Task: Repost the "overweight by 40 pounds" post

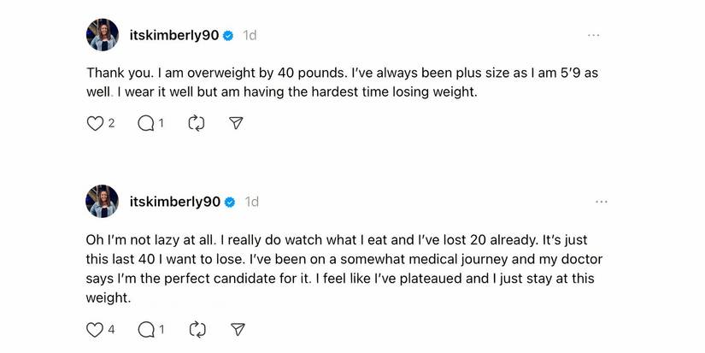Action: [196, 124]
